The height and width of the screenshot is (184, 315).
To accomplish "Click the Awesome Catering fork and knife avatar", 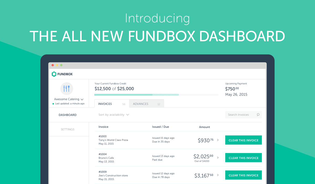I will pyautogui.click(x=67, y=89).
